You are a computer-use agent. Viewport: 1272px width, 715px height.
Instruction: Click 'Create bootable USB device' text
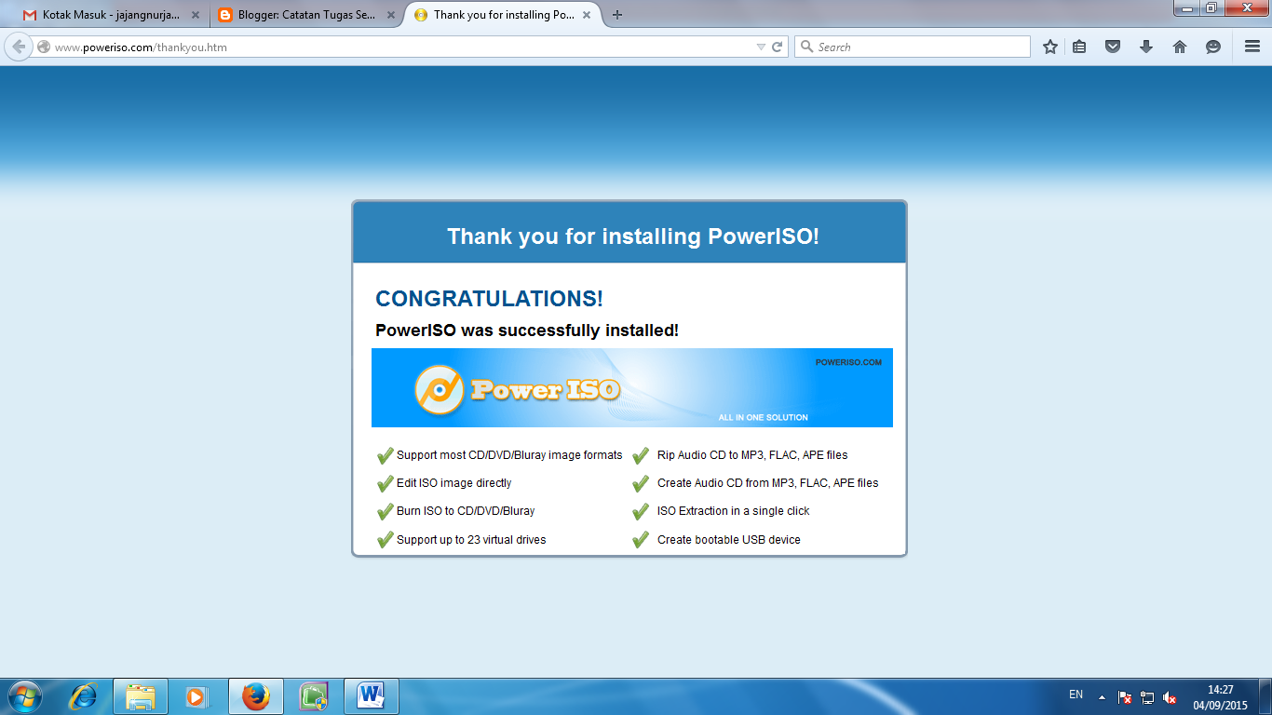click(x=728, y=540)
